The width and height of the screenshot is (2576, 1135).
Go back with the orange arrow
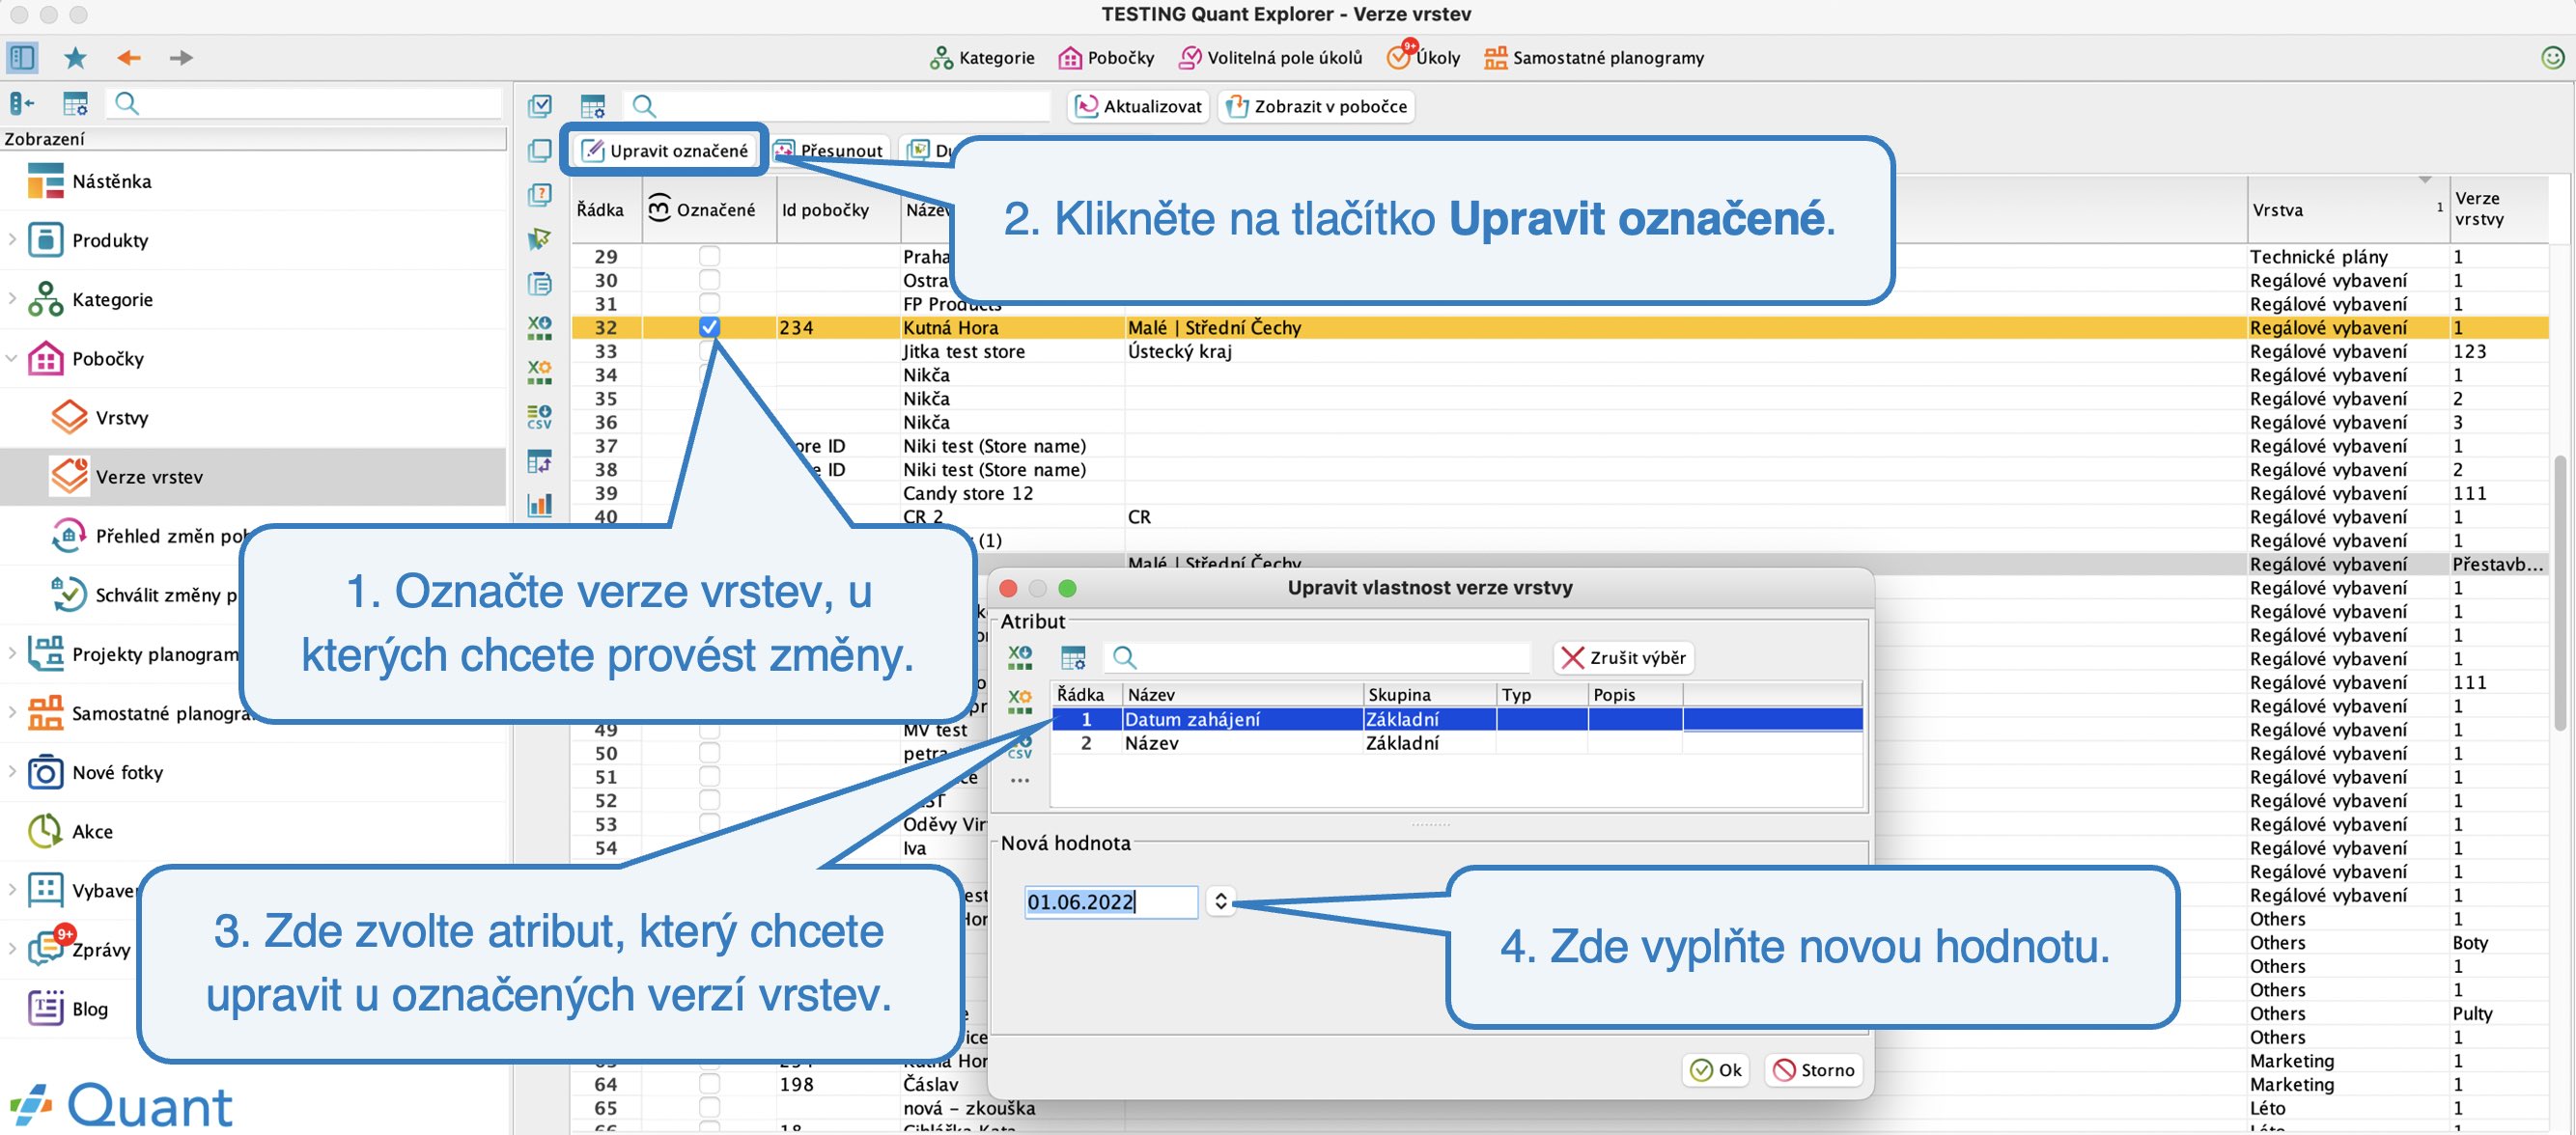128,58
